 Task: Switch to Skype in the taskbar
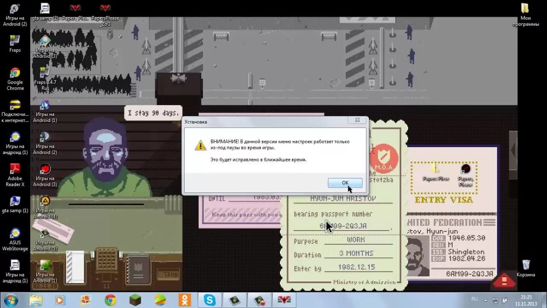pyautogui.click(x=210, y=300)
